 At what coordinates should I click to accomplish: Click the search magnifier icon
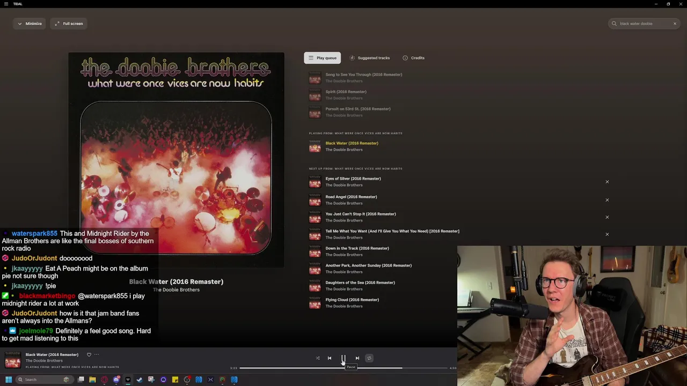[x=614, y=24]
